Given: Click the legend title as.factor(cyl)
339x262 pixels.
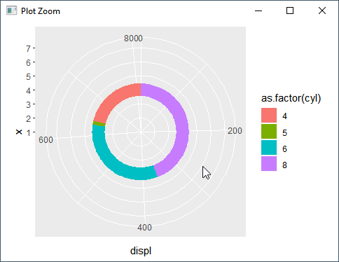Looking at the screenshot, I should 291,98.
